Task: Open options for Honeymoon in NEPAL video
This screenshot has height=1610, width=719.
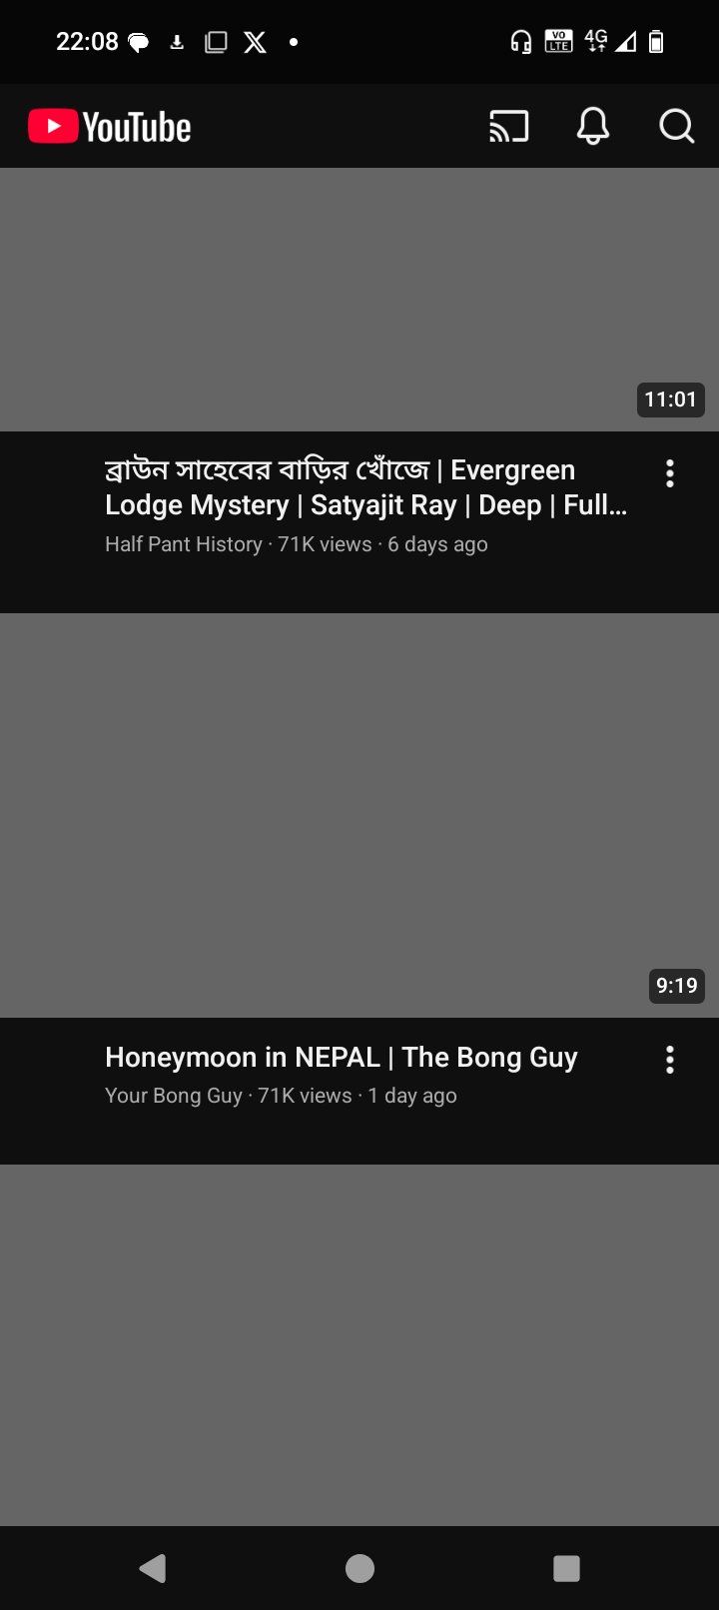Action: (670, 1060)
